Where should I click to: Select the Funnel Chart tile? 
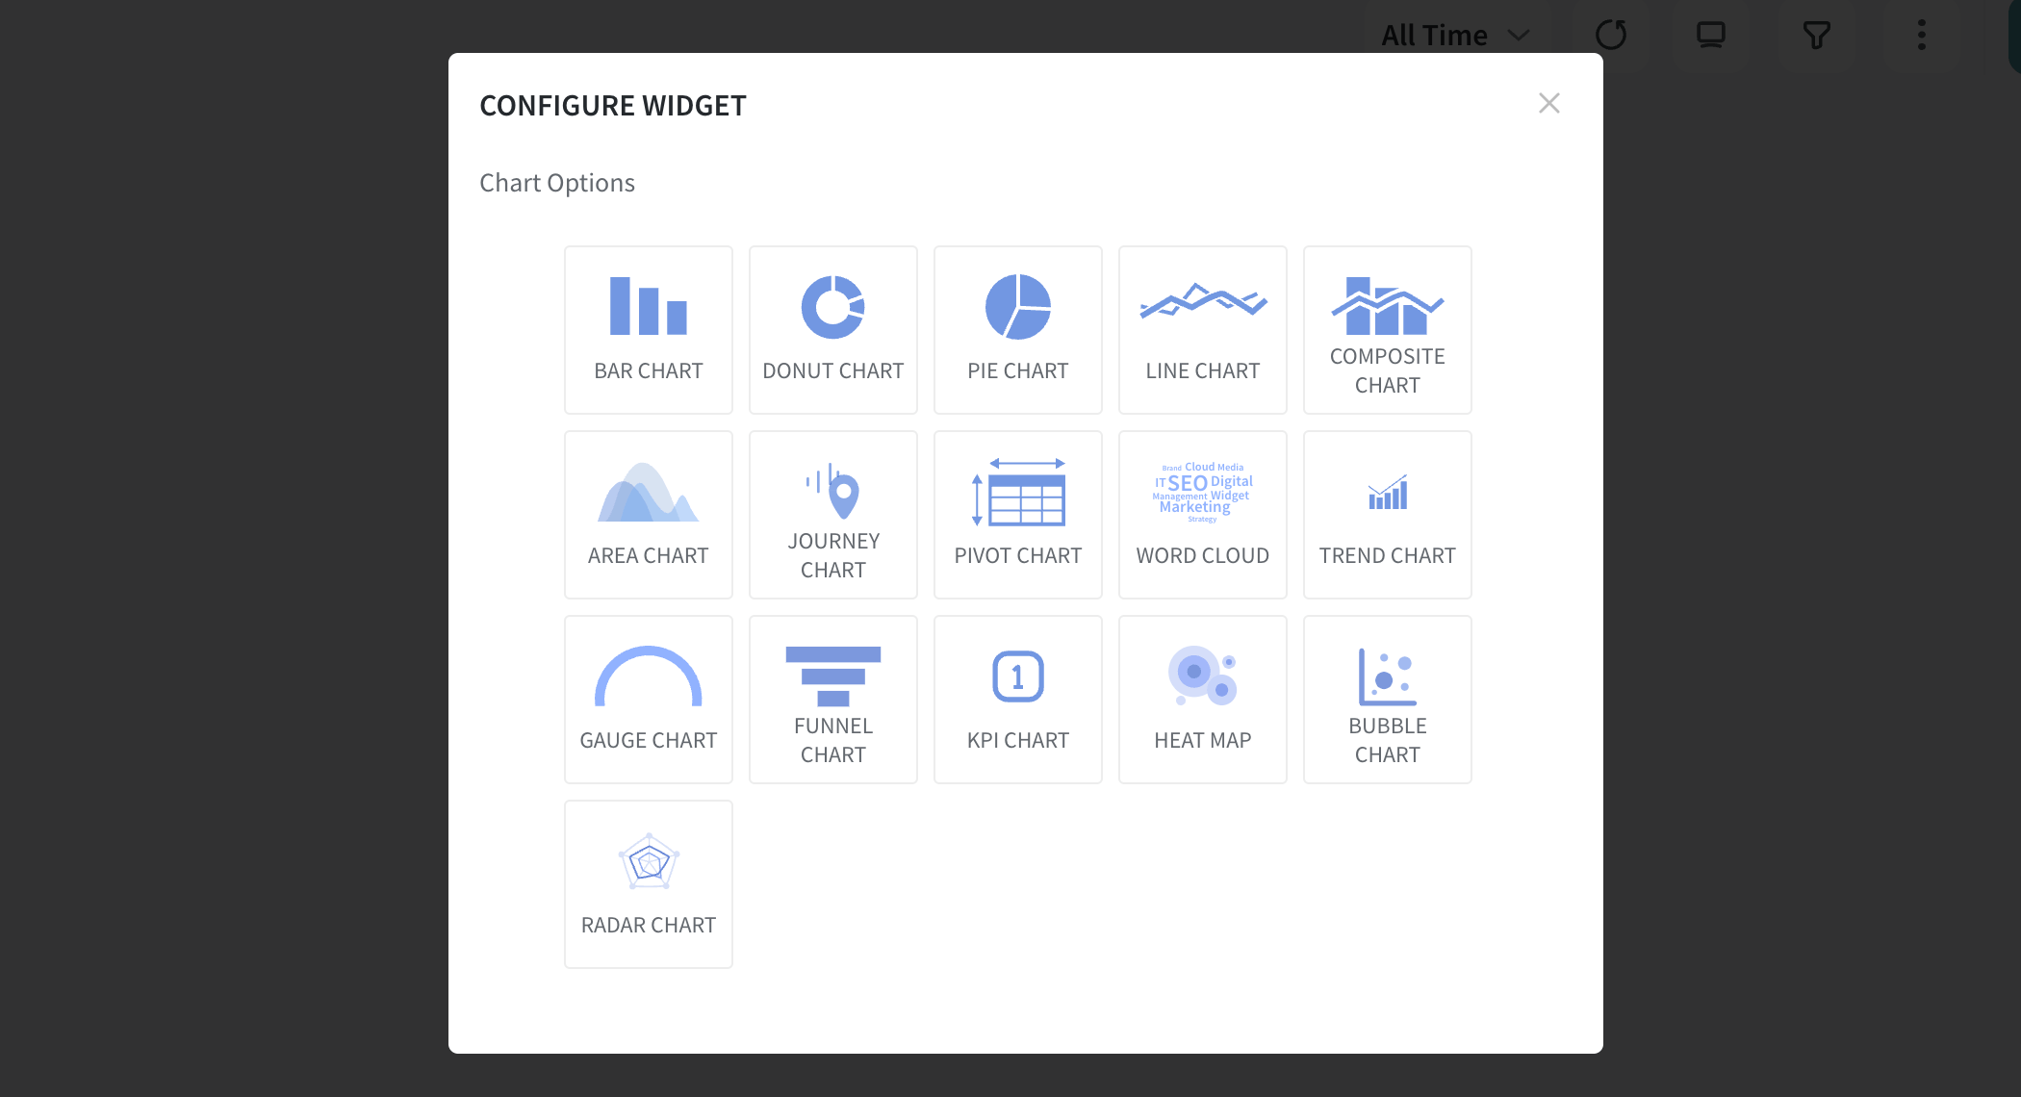click(x=833, y=700)
